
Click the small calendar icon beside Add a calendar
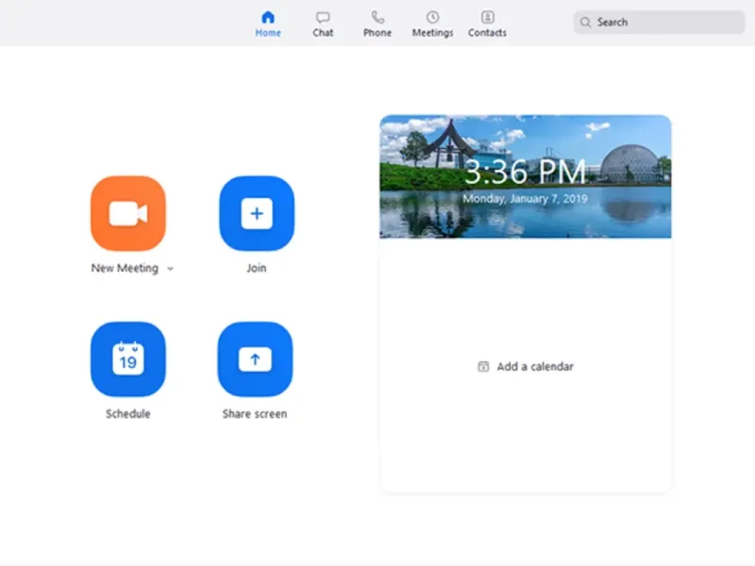tap(483, 367)
